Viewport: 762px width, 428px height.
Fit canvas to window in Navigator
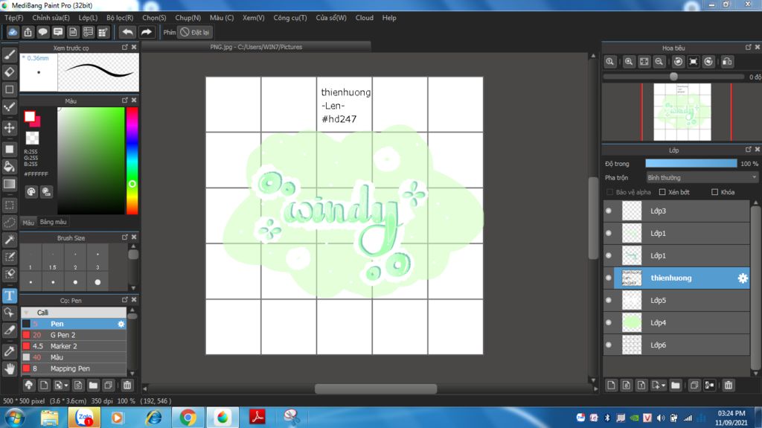(644, 62)
